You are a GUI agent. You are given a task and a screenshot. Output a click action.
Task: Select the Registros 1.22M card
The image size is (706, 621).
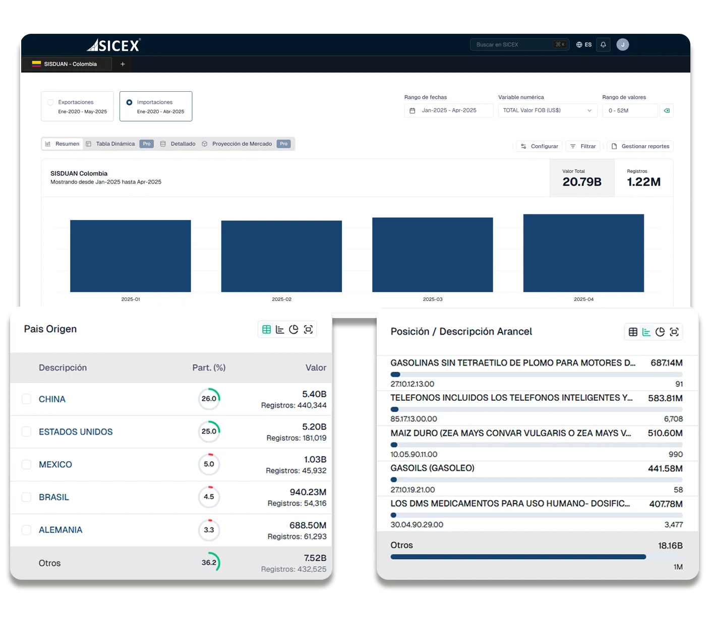(644, 178)
